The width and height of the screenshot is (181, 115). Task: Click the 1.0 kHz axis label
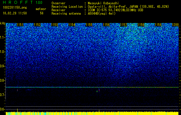coord(3,52)
